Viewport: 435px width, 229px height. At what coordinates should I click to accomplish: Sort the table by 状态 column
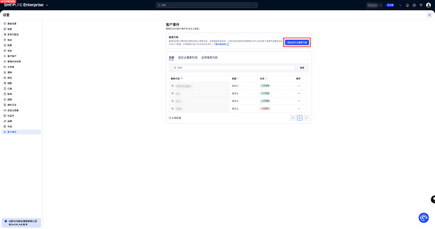click(264, 79)
